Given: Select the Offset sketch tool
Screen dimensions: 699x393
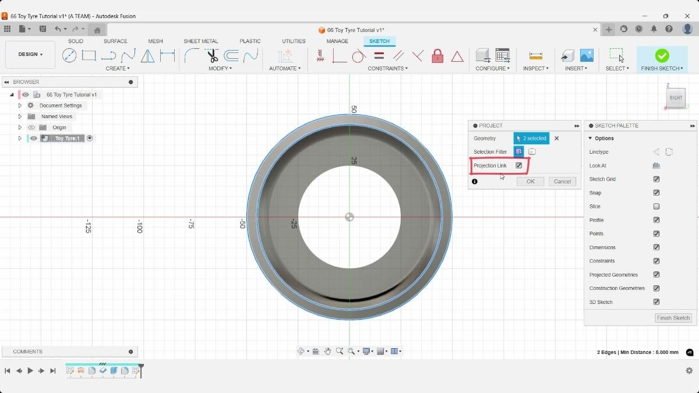Looking at the screenshot, I should point(231,56).
